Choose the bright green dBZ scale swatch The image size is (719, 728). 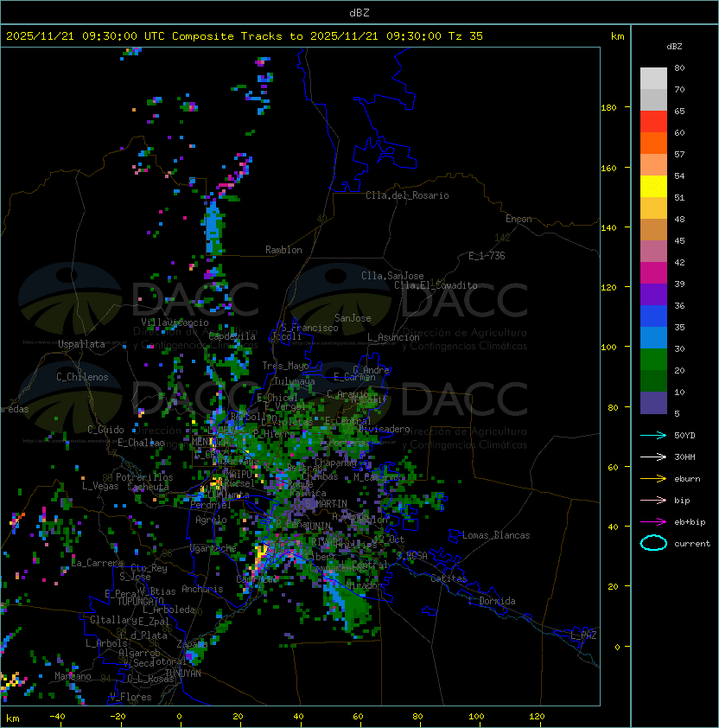tap(653, 360)
